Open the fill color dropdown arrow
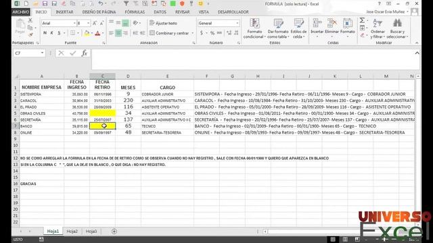 92,33
